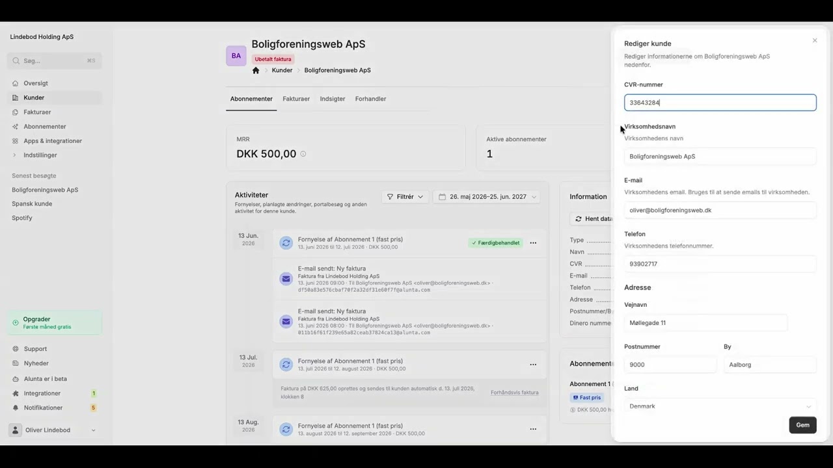Screen dimensions: 833x468
Task: Close the Rediger kunde panel
Action: tap(814, 40)
